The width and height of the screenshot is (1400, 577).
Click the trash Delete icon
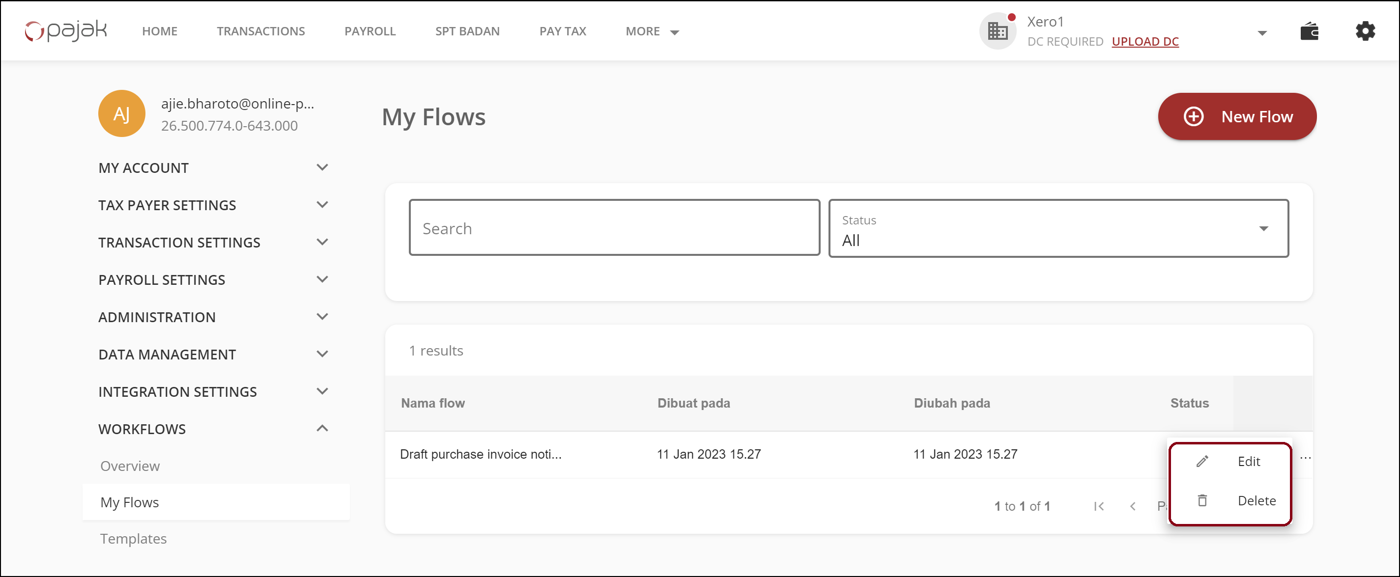click(1202, 500)
